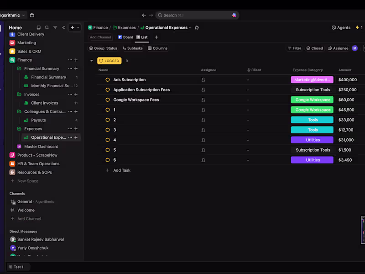
Task: Click the status circle of Google Workspace Fees
Action: (x=108, y=100)
